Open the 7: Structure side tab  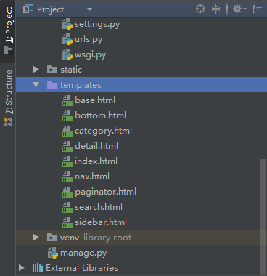(8, 98)
